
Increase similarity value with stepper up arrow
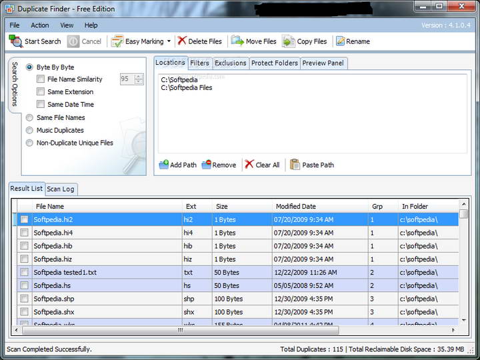point(139,77)
